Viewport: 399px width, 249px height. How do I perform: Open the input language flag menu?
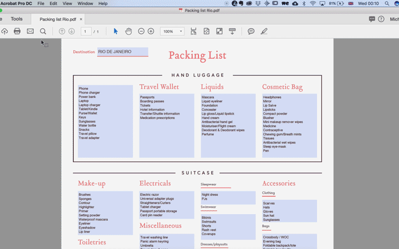pyautogui.click(x=351, y=3)
